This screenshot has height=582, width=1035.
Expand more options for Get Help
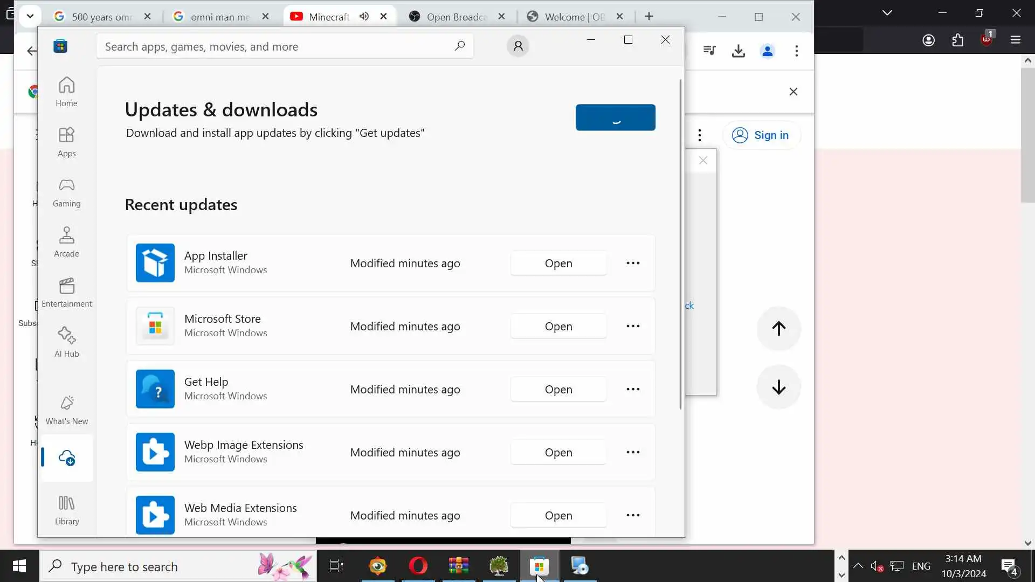pyautogui.click(x=633, y=389)
